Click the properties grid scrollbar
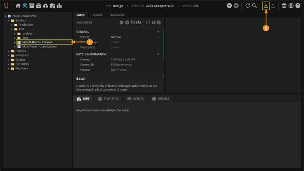304x171 pixels. tap(163, 44)
